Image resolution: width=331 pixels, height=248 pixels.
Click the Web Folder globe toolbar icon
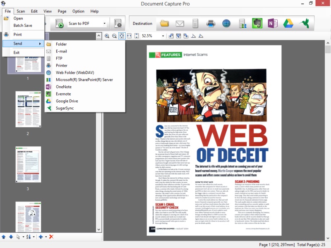tap(226, 24)
